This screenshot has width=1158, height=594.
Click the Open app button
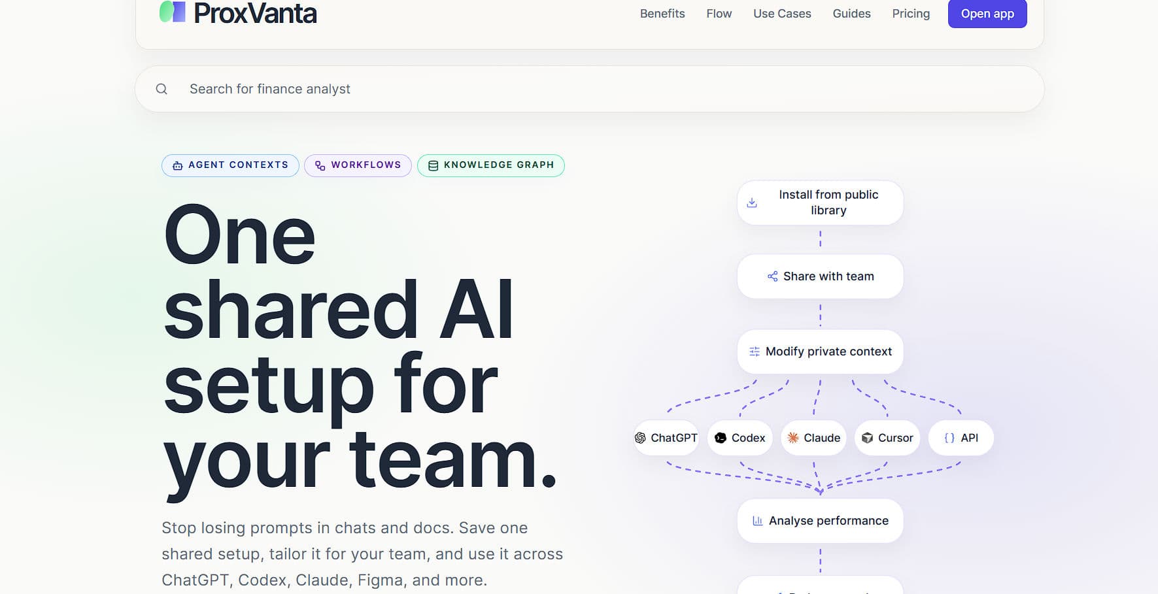coord(987,14)
